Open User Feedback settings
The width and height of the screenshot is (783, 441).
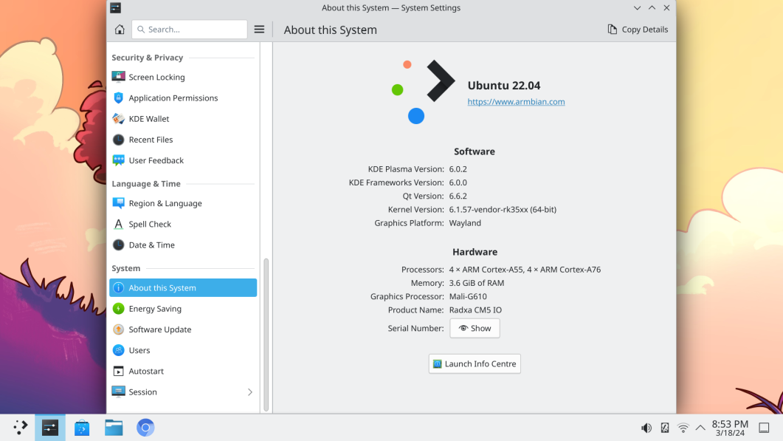click(183, 160)
